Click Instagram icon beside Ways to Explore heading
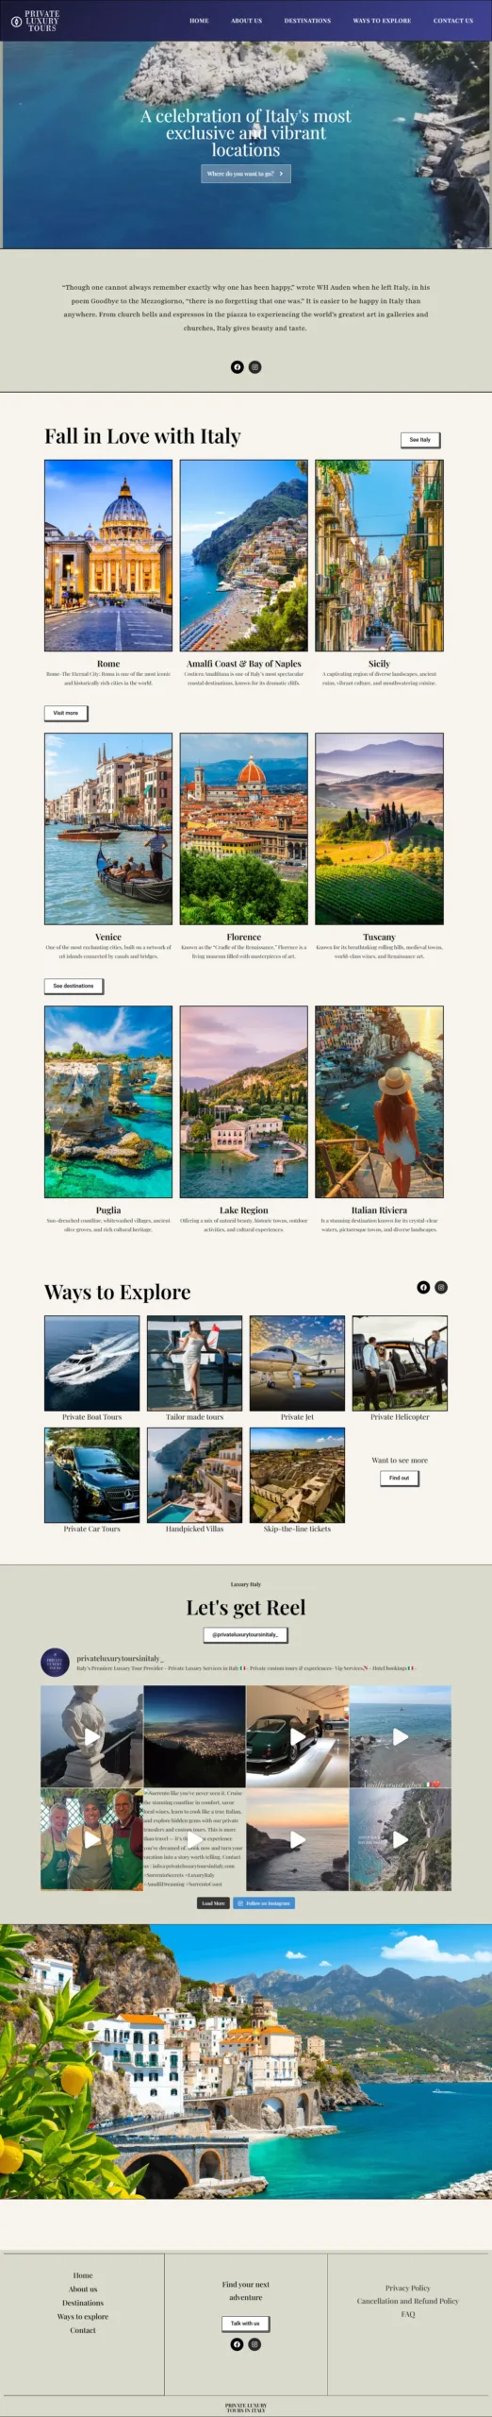This screenshot has height=2417, width=492. 441,1287
